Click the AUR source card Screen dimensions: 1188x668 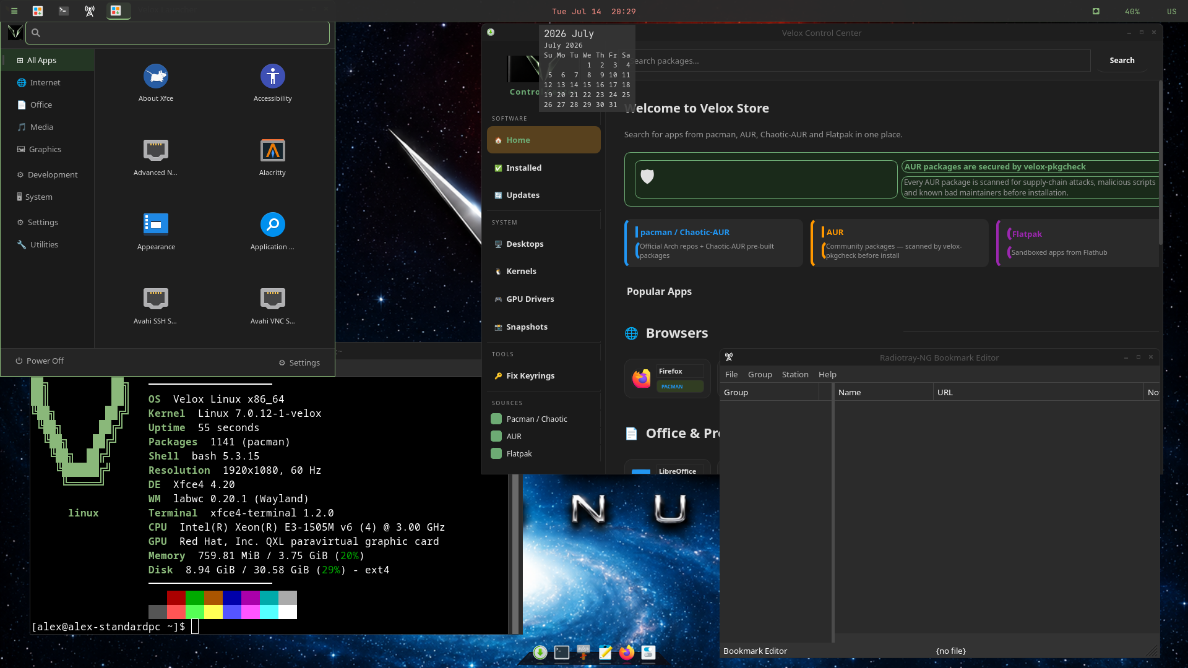(900, 243)
